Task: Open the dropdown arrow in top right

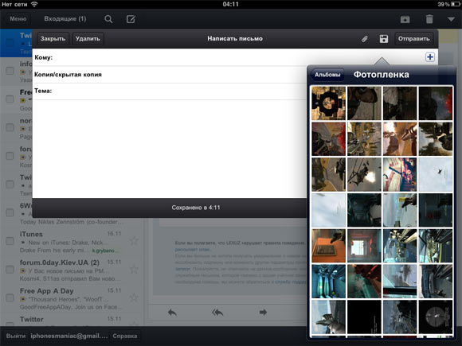Action: pyautogui.click(x=451, y=19)
